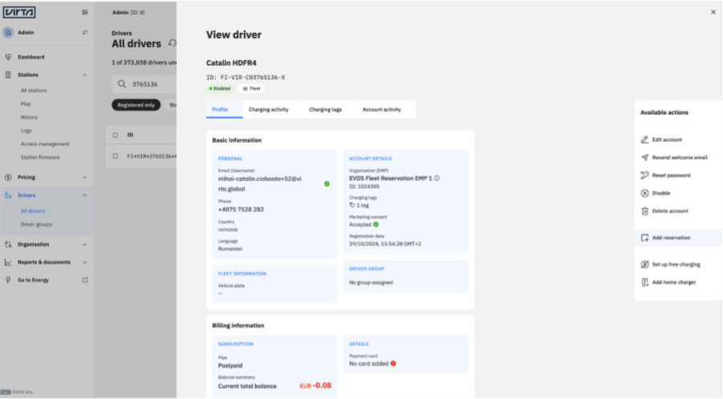This screenshot has height=399, width=723.
Task: Open the Map item under Stations
Action: [26, 104]
